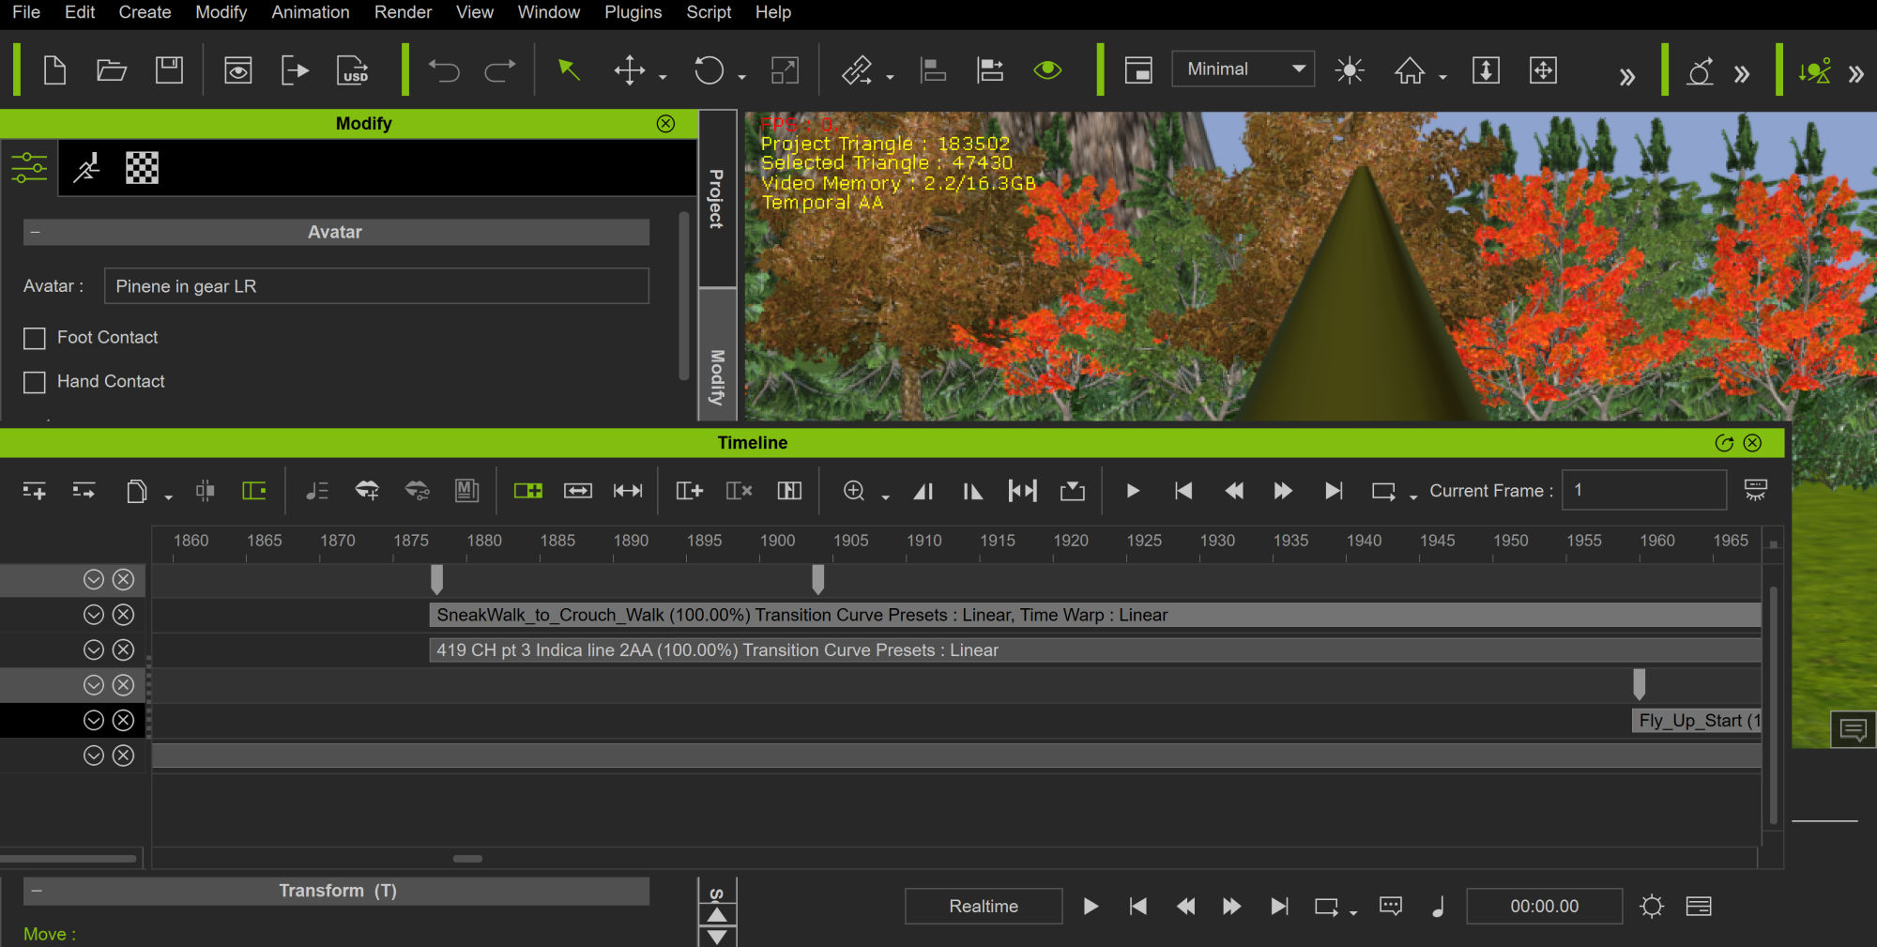Open the Rotate tool options arrow
The height and width of the screenshot is (947, 1877).
click(x=741, y=77)
